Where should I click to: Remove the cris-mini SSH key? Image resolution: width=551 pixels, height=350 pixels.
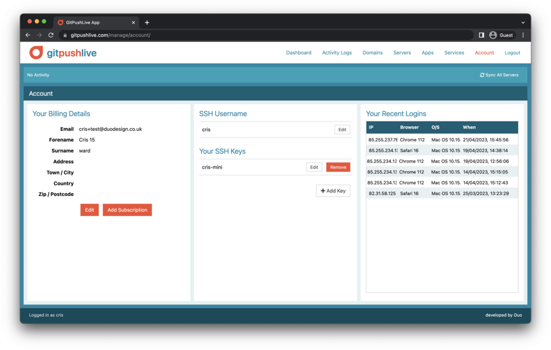coord(338,168)
